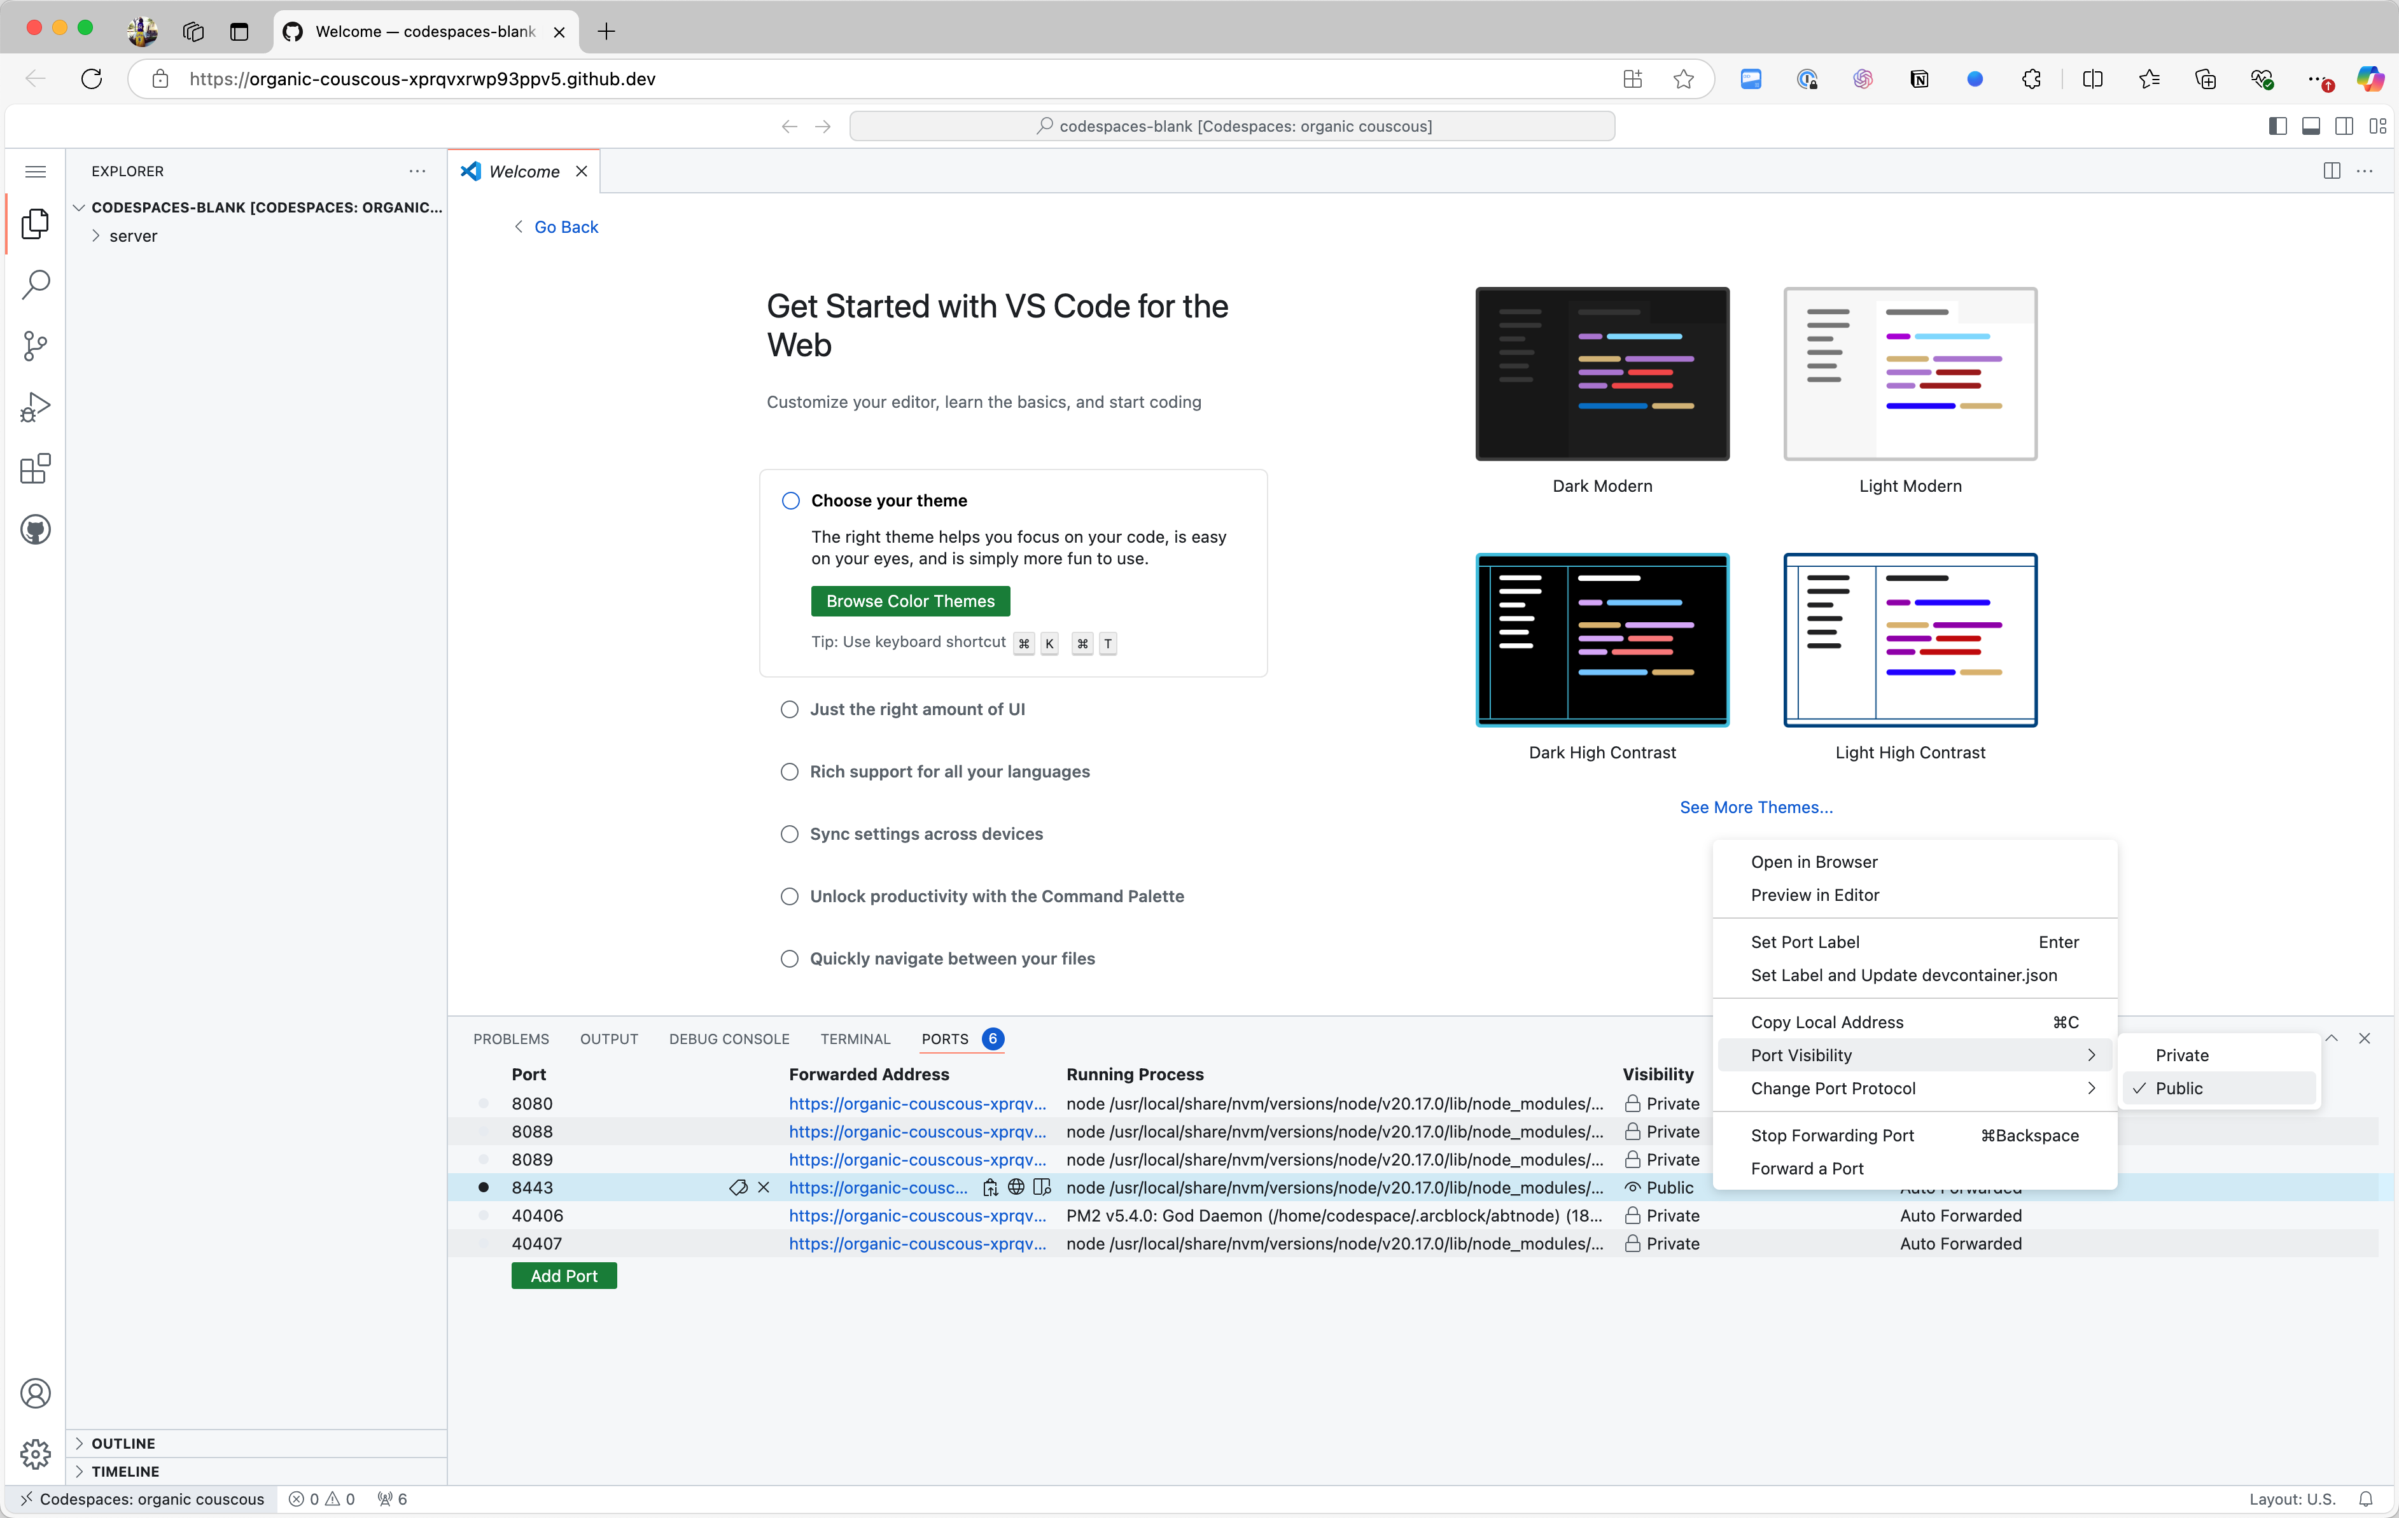Select the 'Just the right amount of UI' step
The height and width of the screenshot is (1518, 2399).
[916, 709]
